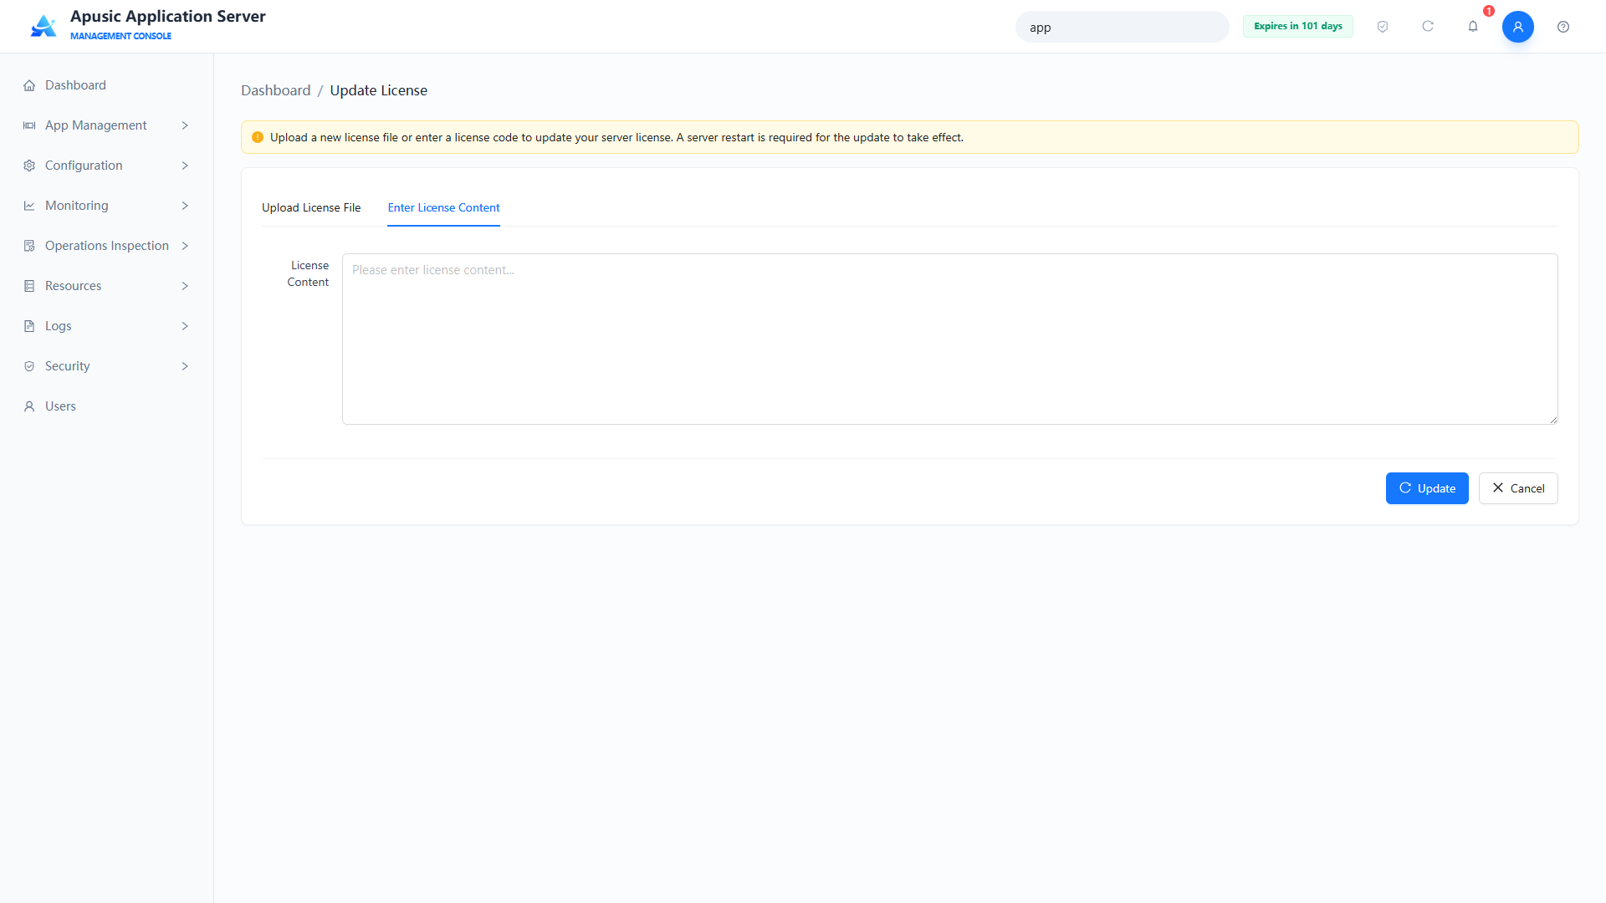Focus the license content text area
Viewport: 1606px width, 903px height.
pyautogui.click(x=950, y=339)
